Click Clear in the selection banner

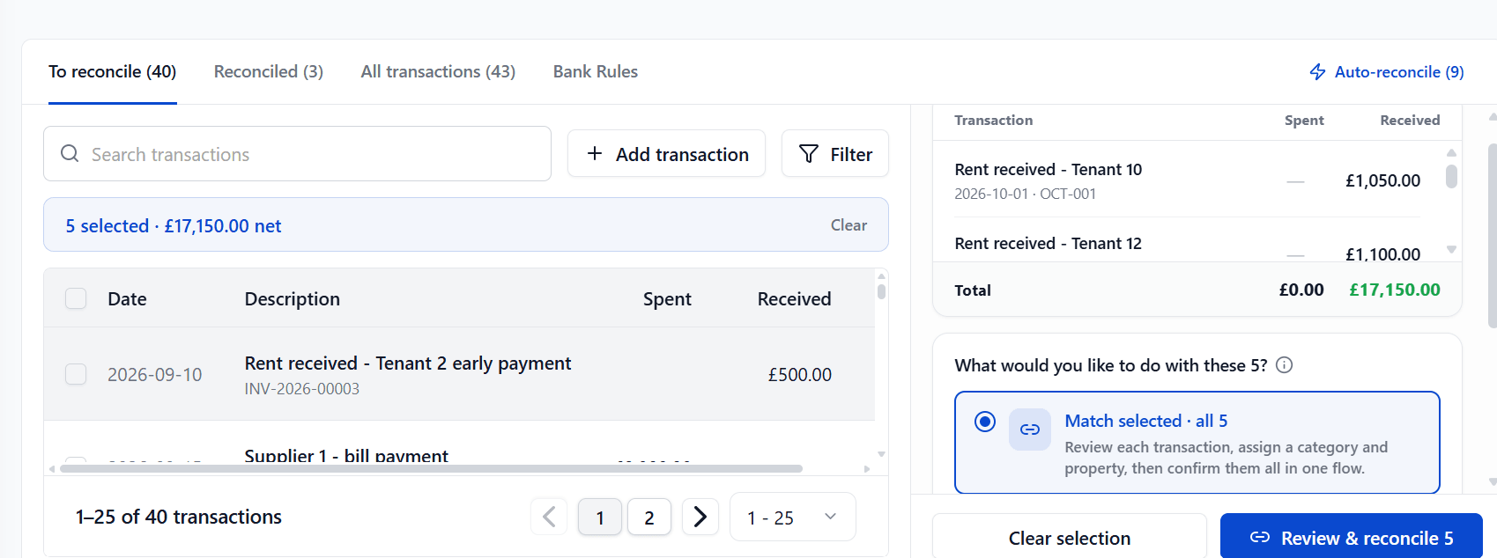(849, 225)
